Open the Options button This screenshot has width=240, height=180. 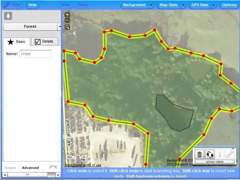coord(229,5)
